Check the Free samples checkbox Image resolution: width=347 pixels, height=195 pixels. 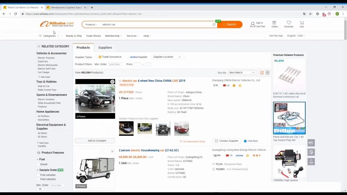pos(38,175)
